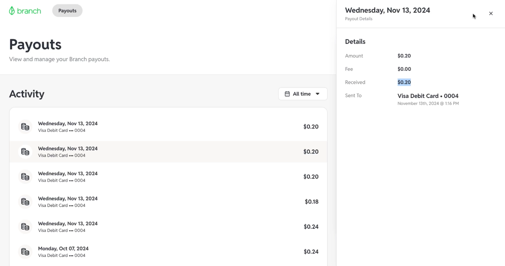Click the Fee $0.00 value
The image size is (505, 266).
pyautogui.click(x=404, y=69)
